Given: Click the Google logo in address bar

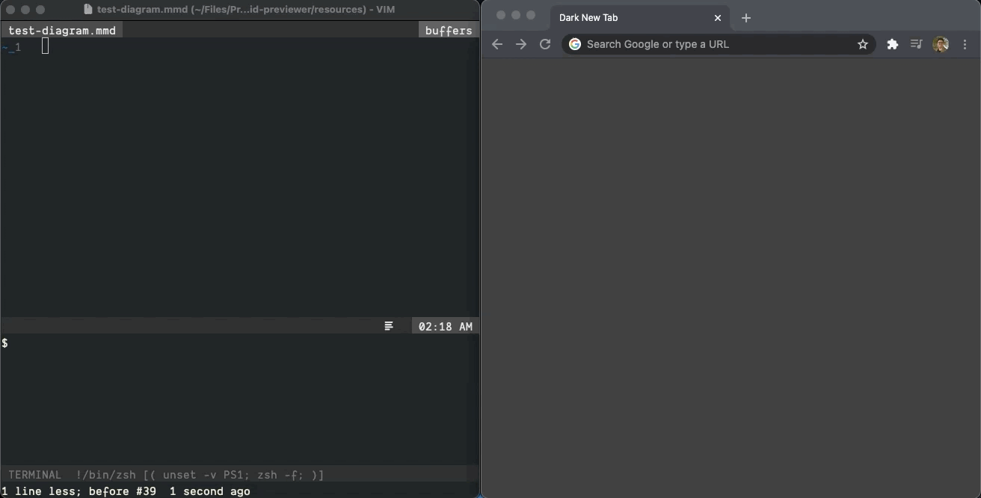Looking at the screenshot, I should click(x=575, y=44).
